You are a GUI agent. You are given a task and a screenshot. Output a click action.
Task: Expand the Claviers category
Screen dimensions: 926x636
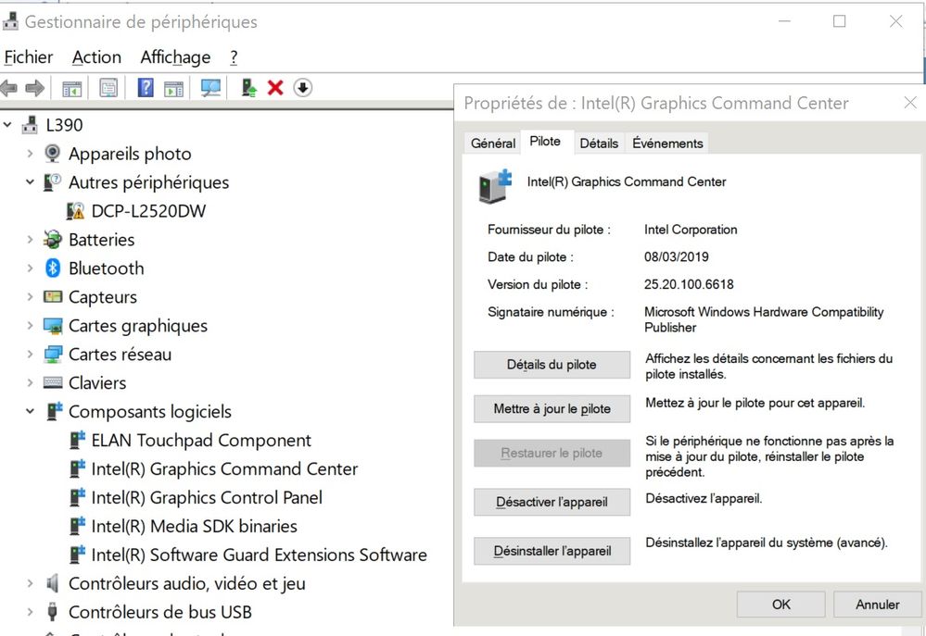30,383
